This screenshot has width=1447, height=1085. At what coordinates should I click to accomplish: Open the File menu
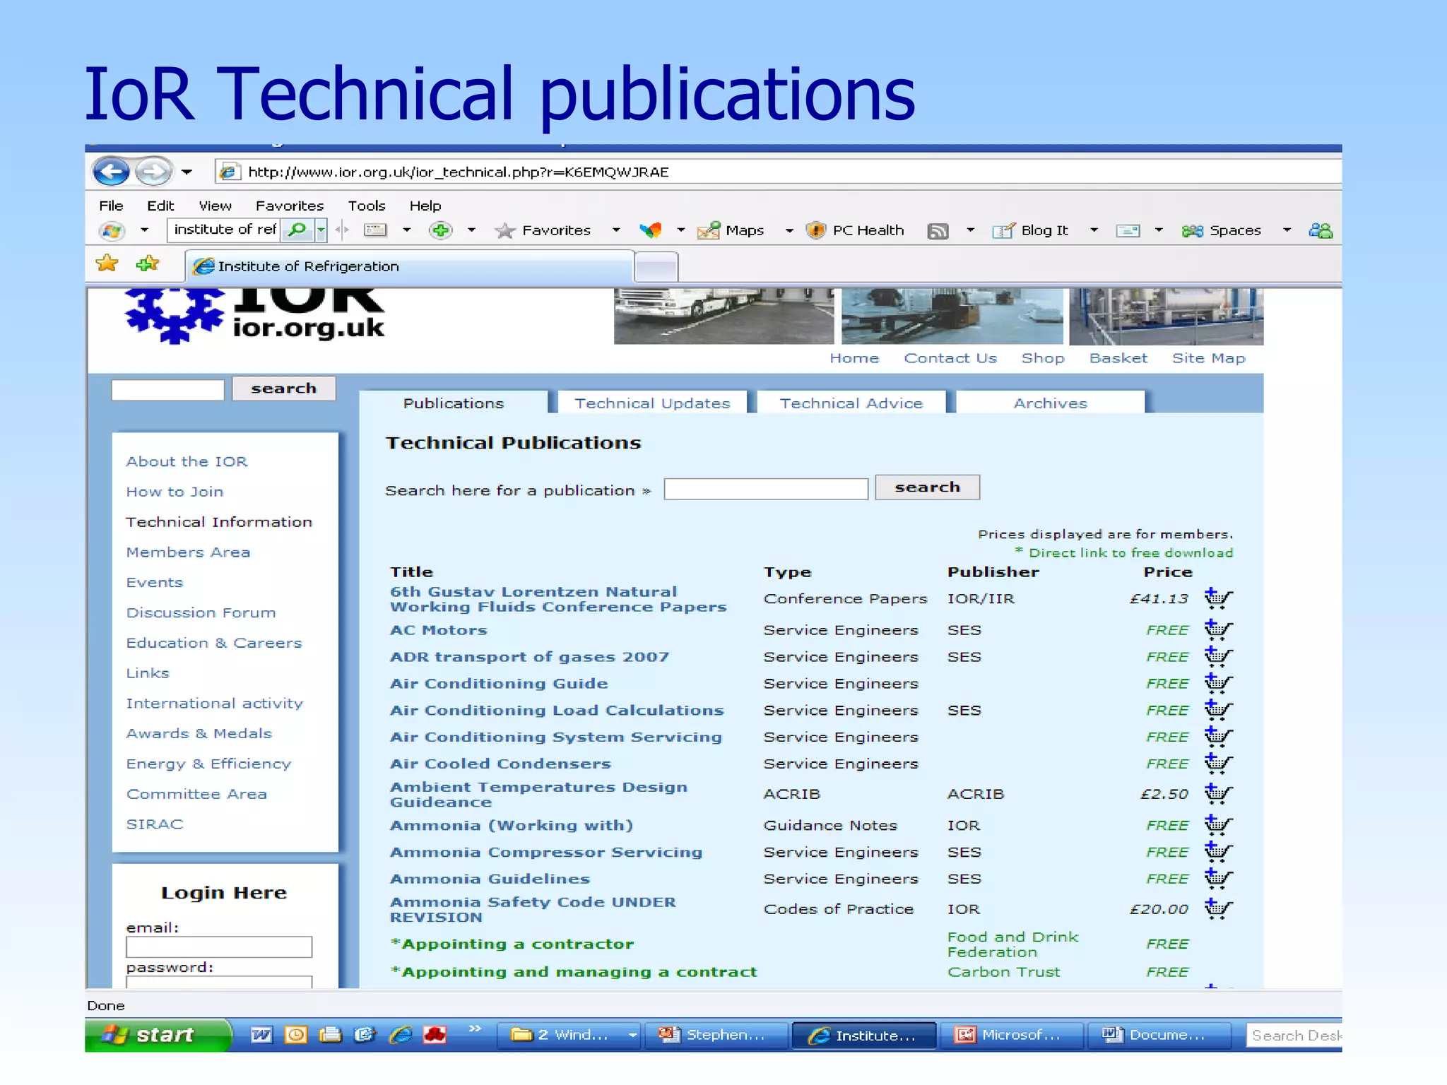pos(111,206)
